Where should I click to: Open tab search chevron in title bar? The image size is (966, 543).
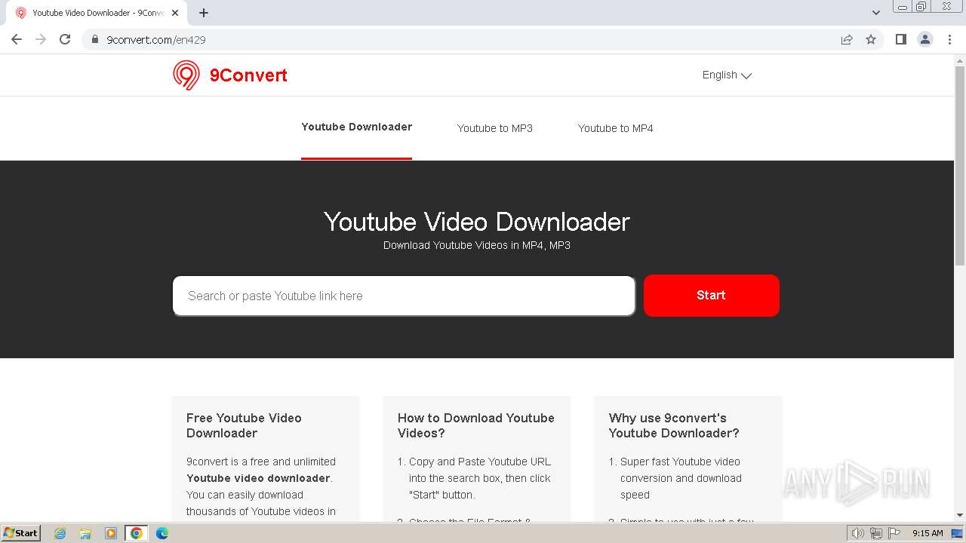(876, 13)
